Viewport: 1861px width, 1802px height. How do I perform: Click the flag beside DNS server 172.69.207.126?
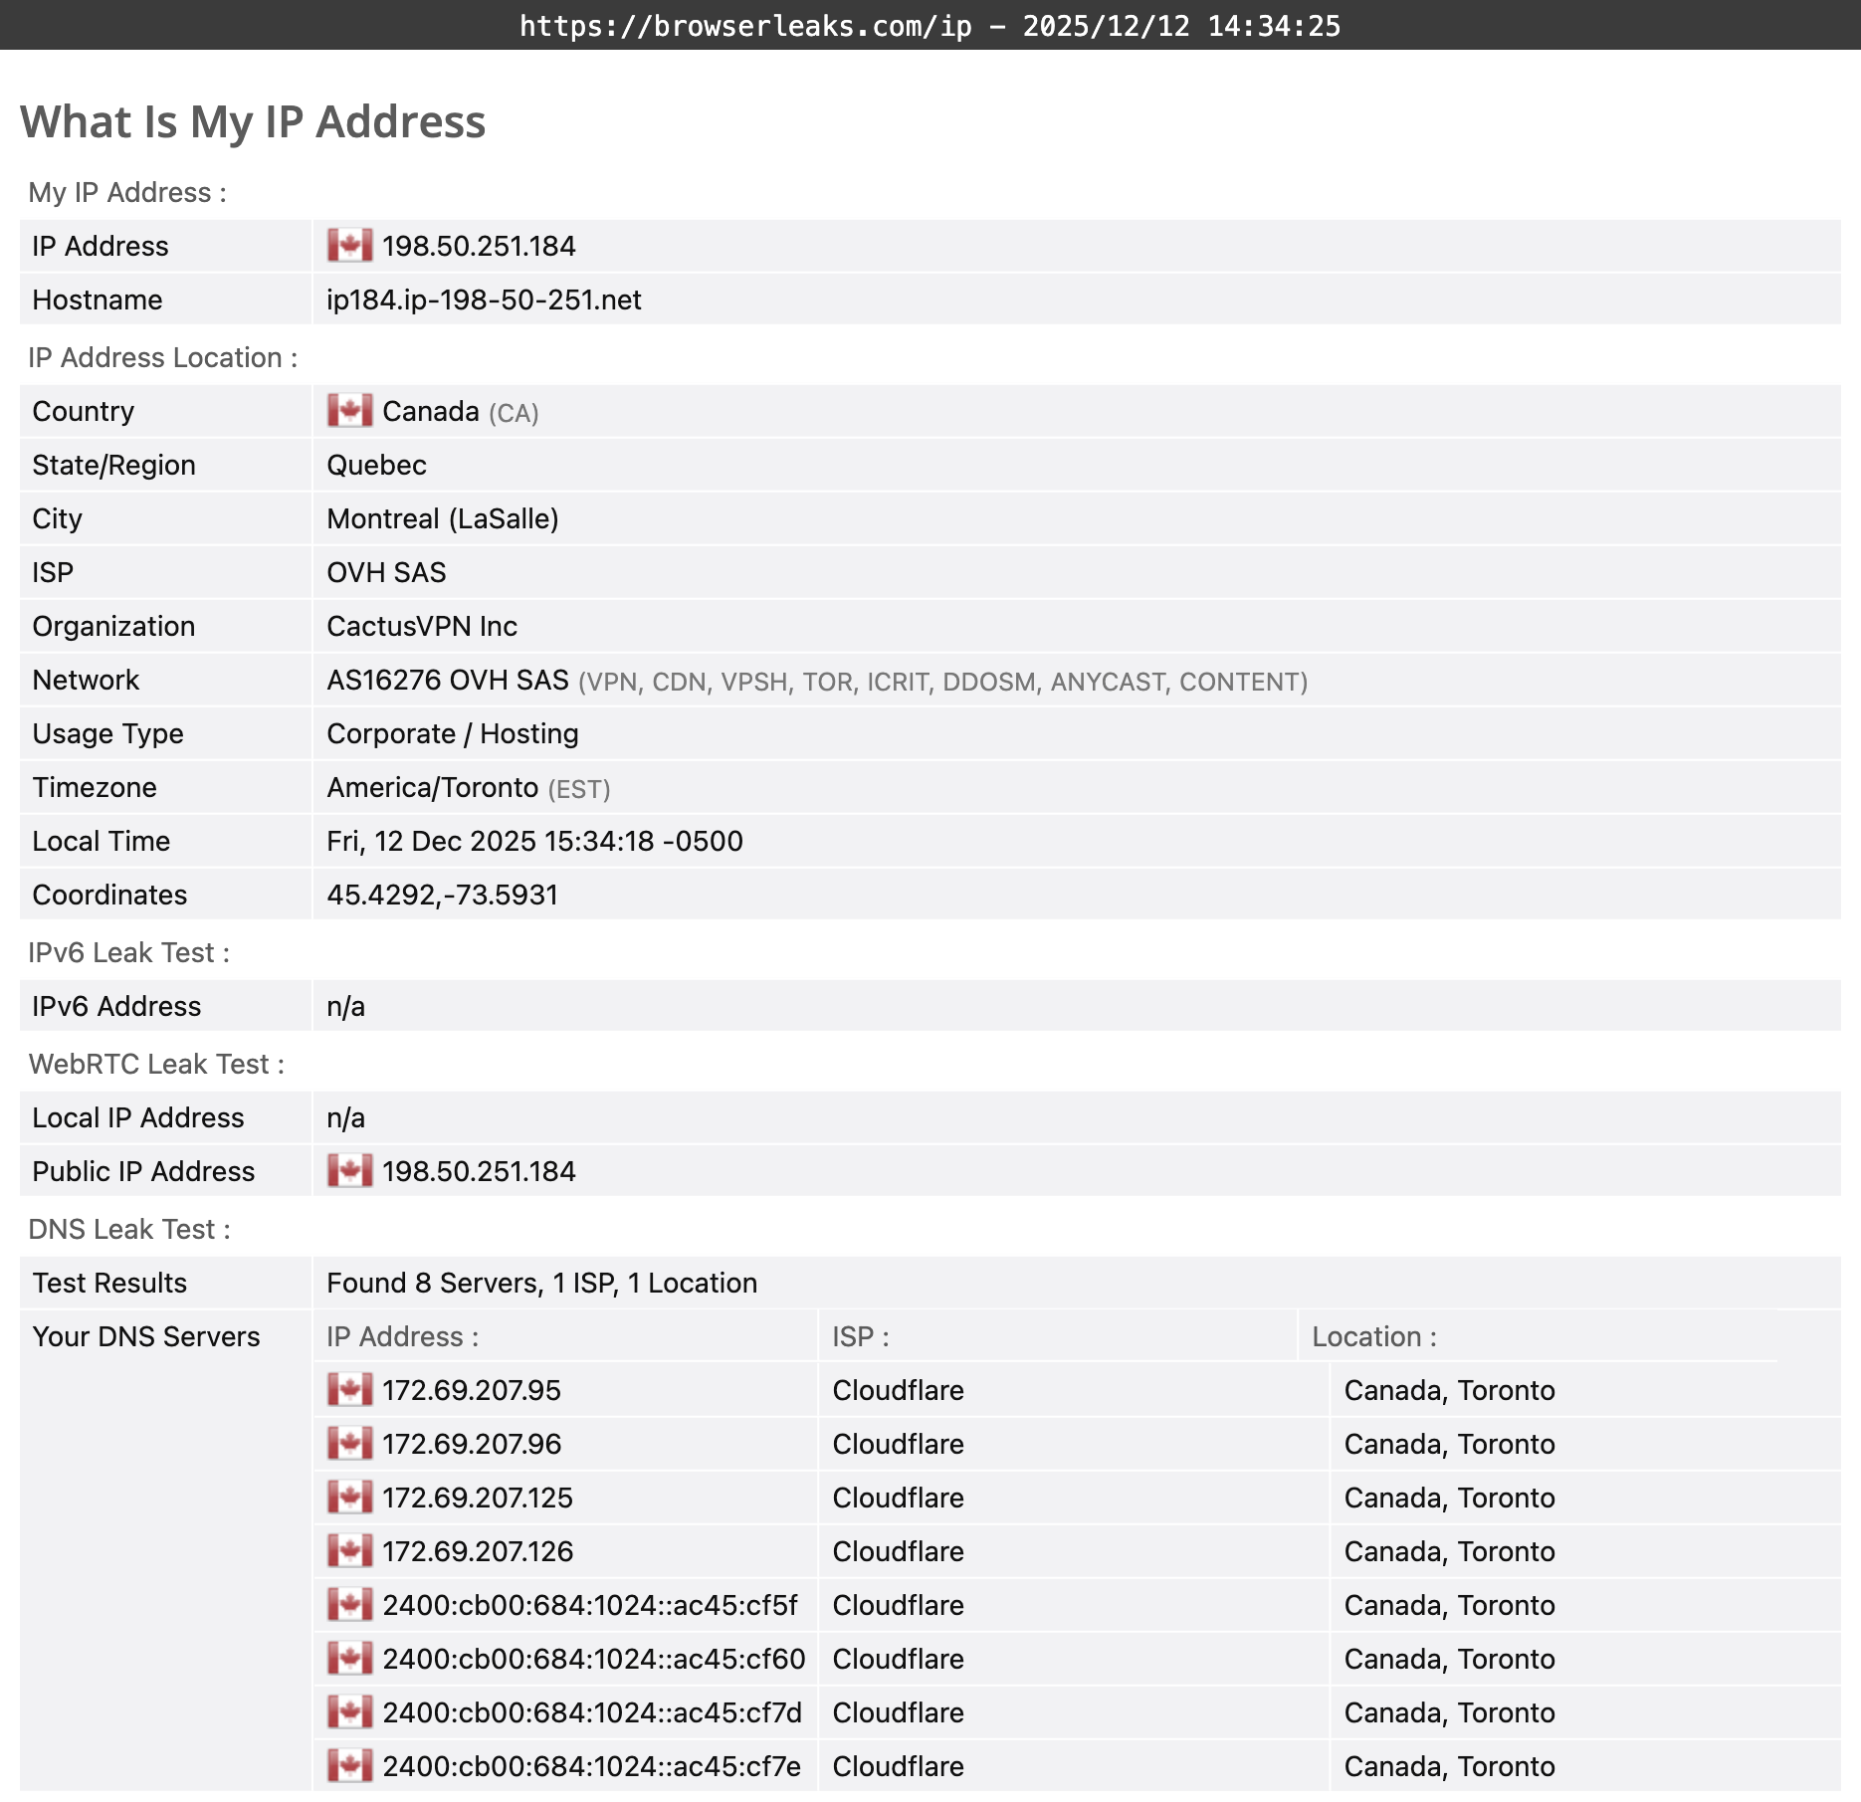pyautogui.click(x=349, y=1551)
